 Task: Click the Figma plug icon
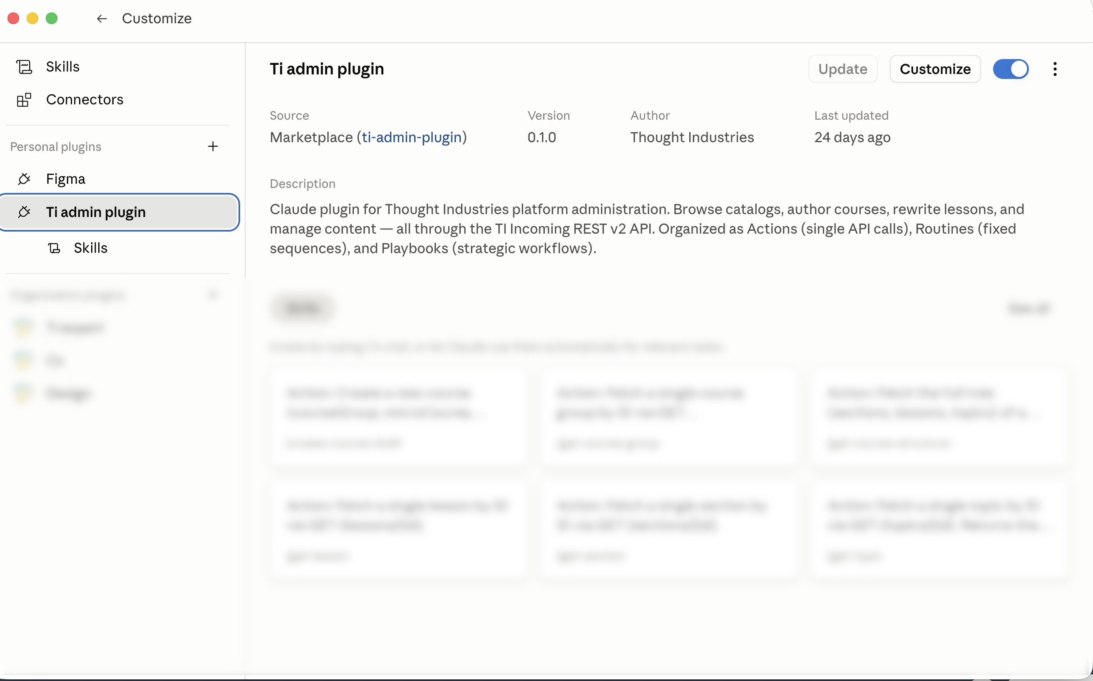24,179
